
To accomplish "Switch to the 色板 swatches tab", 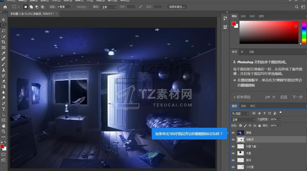I will (243, 16).
